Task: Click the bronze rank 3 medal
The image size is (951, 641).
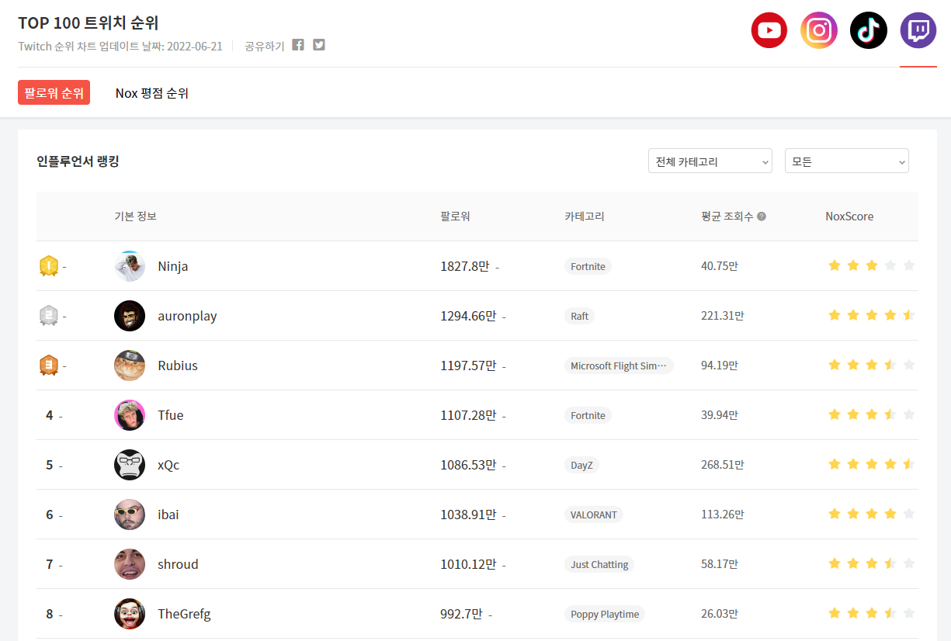Action: tap(49, 366)
